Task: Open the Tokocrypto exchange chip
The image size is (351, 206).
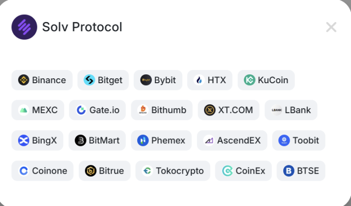Action: (x=173, y=171)
